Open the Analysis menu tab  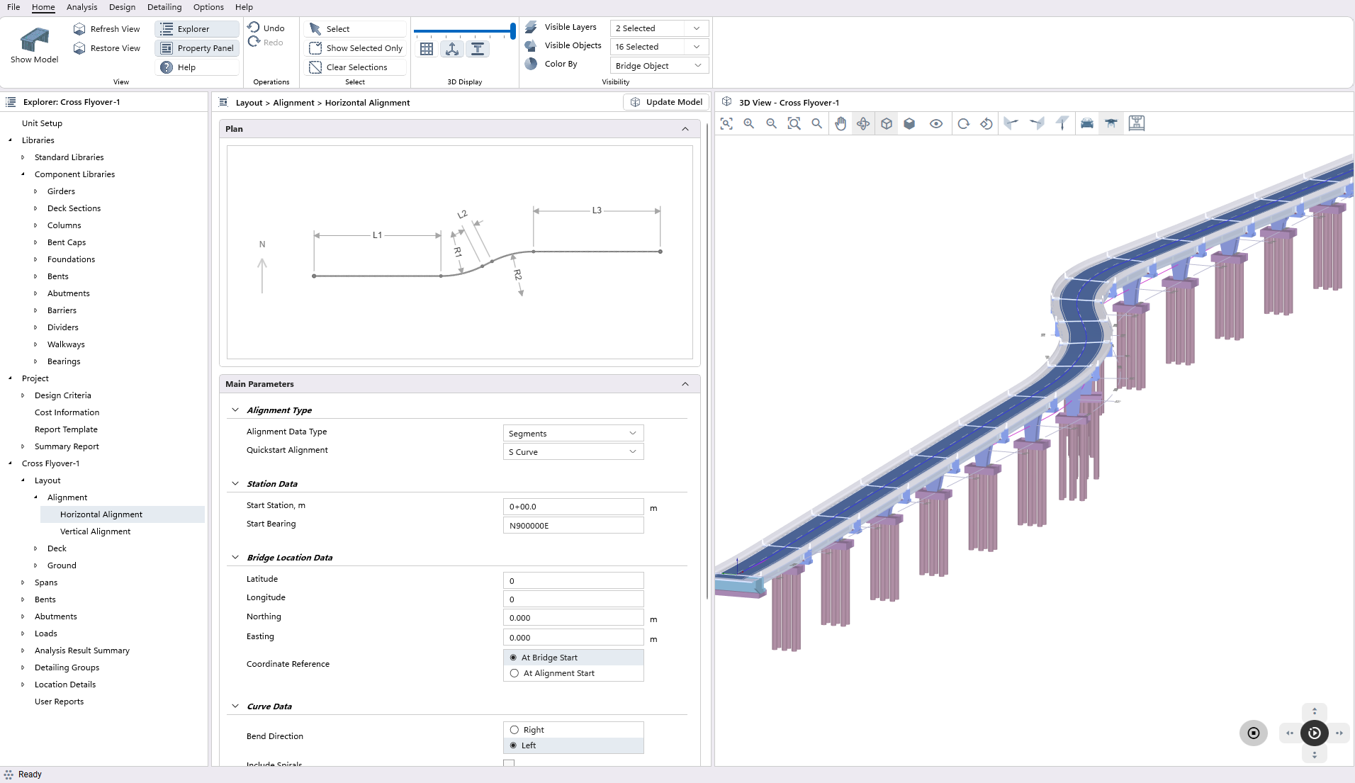point(81,7)
